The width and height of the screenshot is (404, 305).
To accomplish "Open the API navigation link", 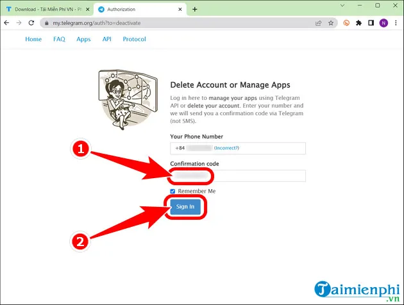I will tap(106, 39).
